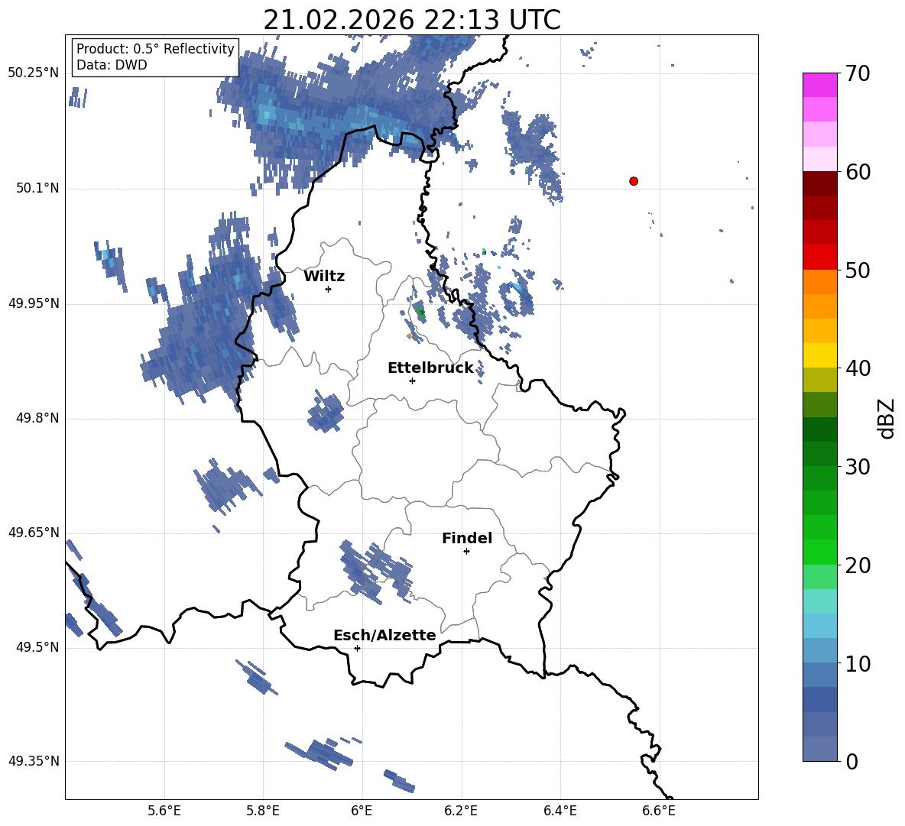Click the 6.2°E longitude label
The image size is (905, 826).
coord(461,811)
